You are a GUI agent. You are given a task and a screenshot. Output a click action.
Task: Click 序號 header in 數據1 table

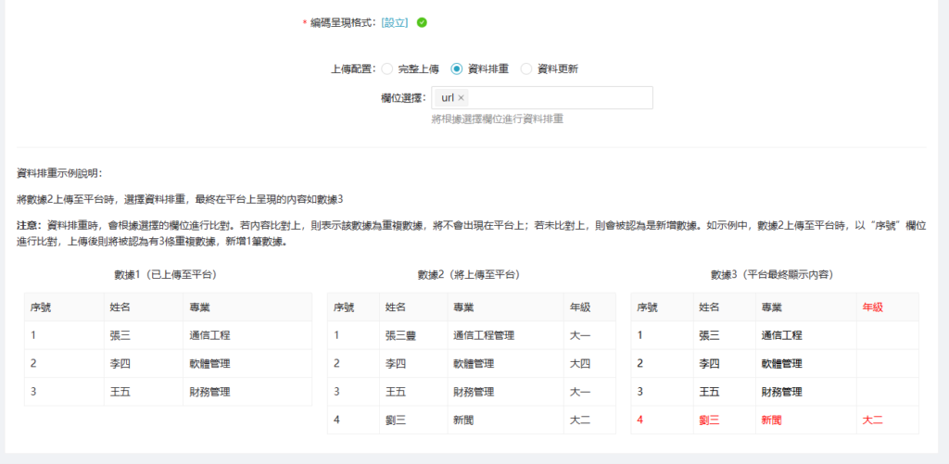(40, 307)
